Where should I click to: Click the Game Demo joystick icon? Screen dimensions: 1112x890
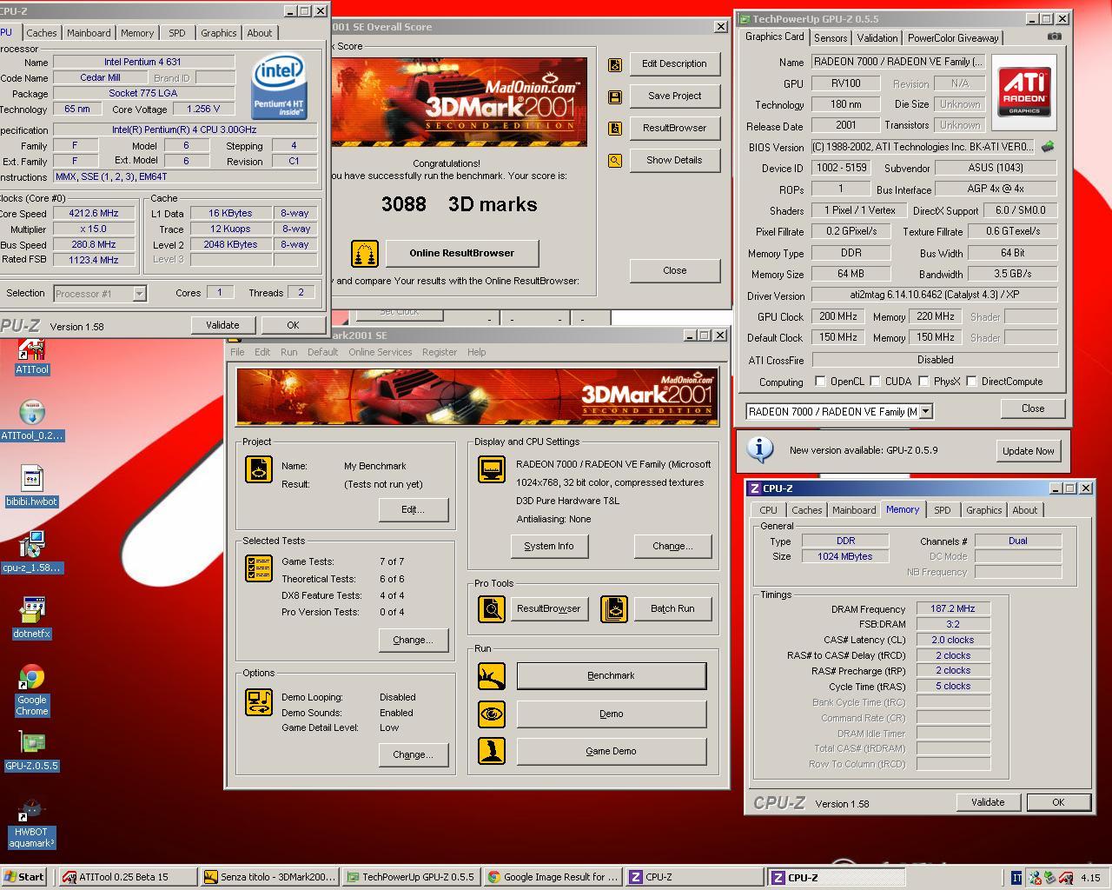point(492,752)
